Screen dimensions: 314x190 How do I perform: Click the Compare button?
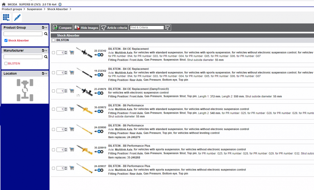[x=62, y=28]
